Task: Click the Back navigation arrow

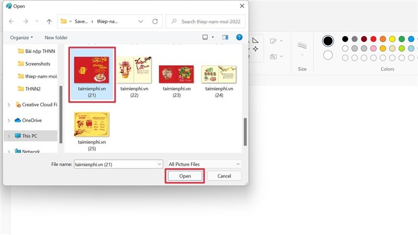Action: pyautogui.click(x=11, y=21)
